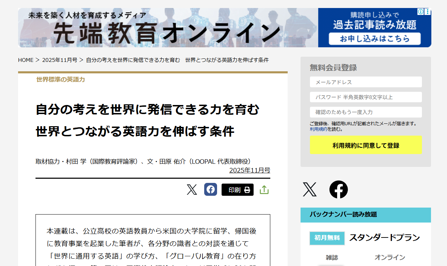
Task: Open the 世界標準の英語力 category label
Action: pyautogui.click(x=61, y=80)
